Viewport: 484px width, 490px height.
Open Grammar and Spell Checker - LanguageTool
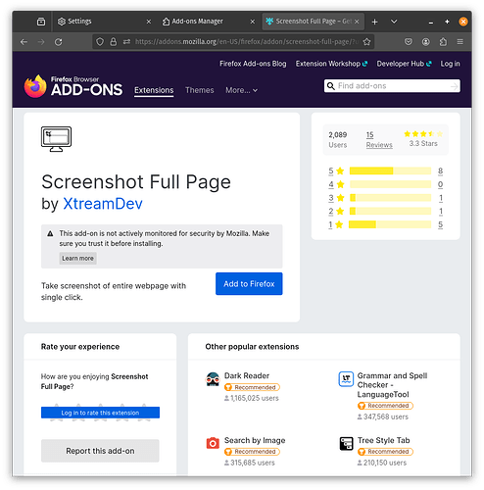coord(392,385)
